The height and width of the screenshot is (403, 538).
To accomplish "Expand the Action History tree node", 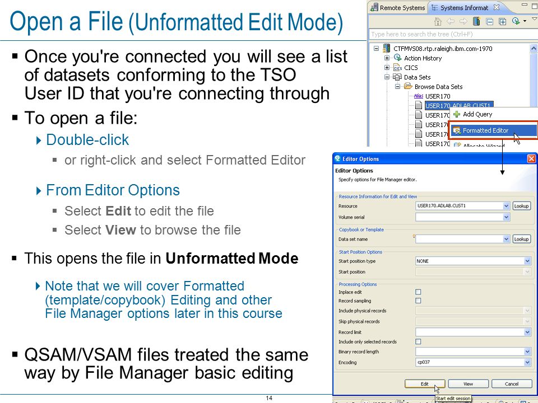I will pyautogui.click(x=387, y=58).
